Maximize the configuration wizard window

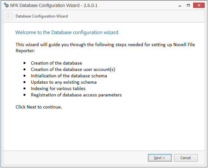tap(188, 5)
